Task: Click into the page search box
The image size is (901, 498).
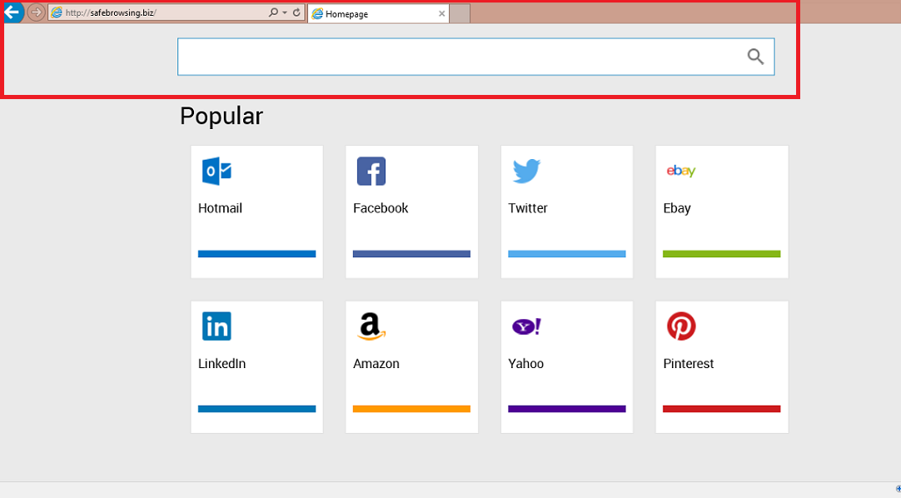Action: pos(458,57)
